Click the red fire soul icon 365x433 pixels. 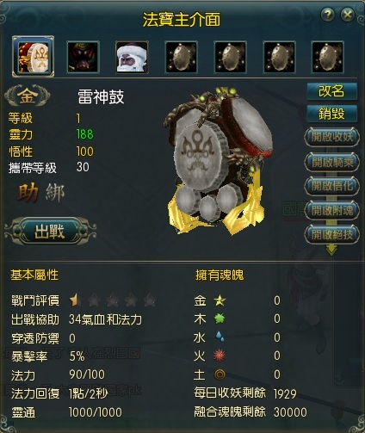click(220, 356)
